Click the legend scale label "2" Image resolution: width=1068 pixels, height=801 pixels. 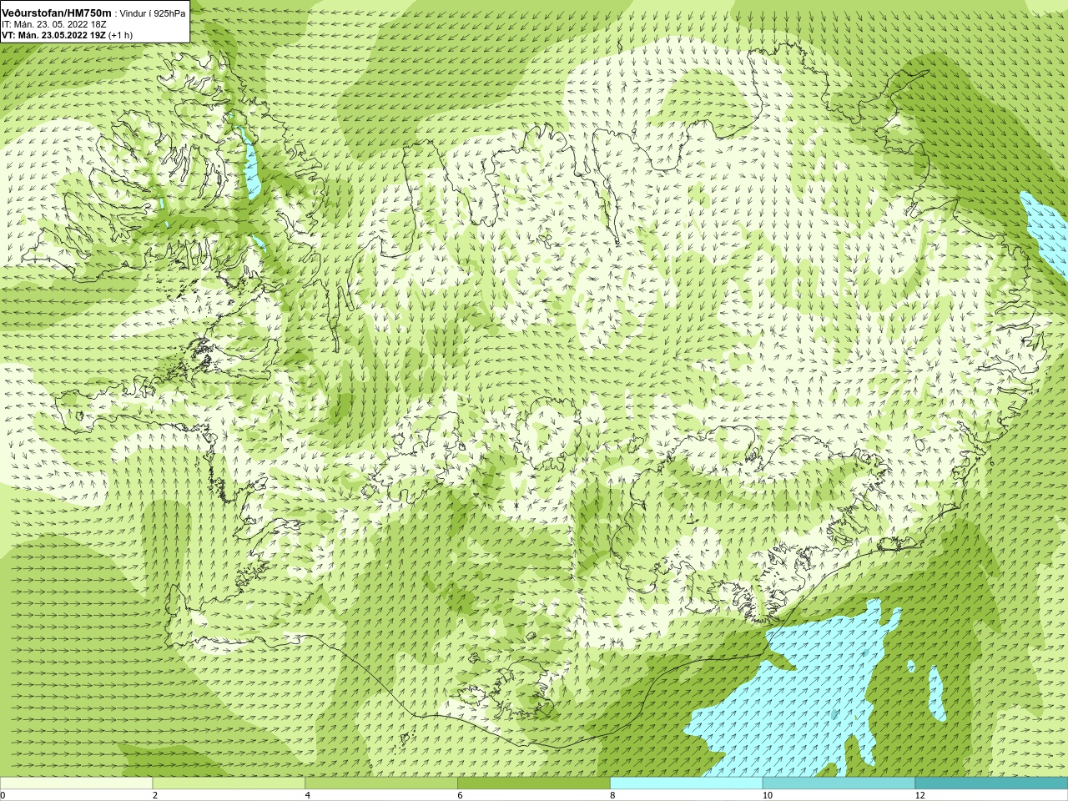[x=155, y=795]
